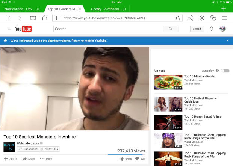Switch to the Notifications - Dev tab

click(x=20, y=9)
